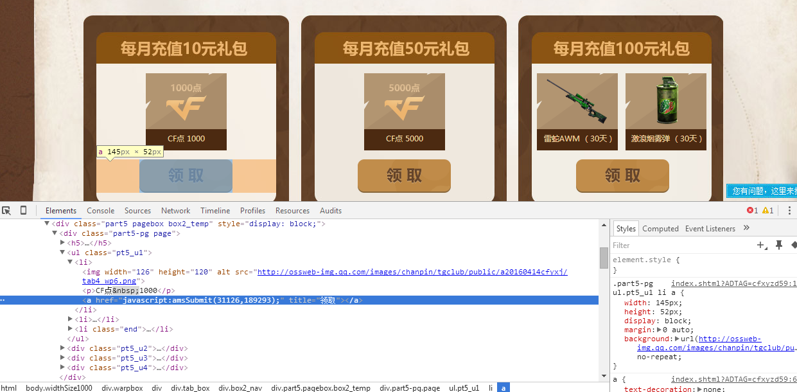Viewport: 797px width, 392px height.
Task: Focus the Styles Filter input field
Action: [x=682, y=245]
